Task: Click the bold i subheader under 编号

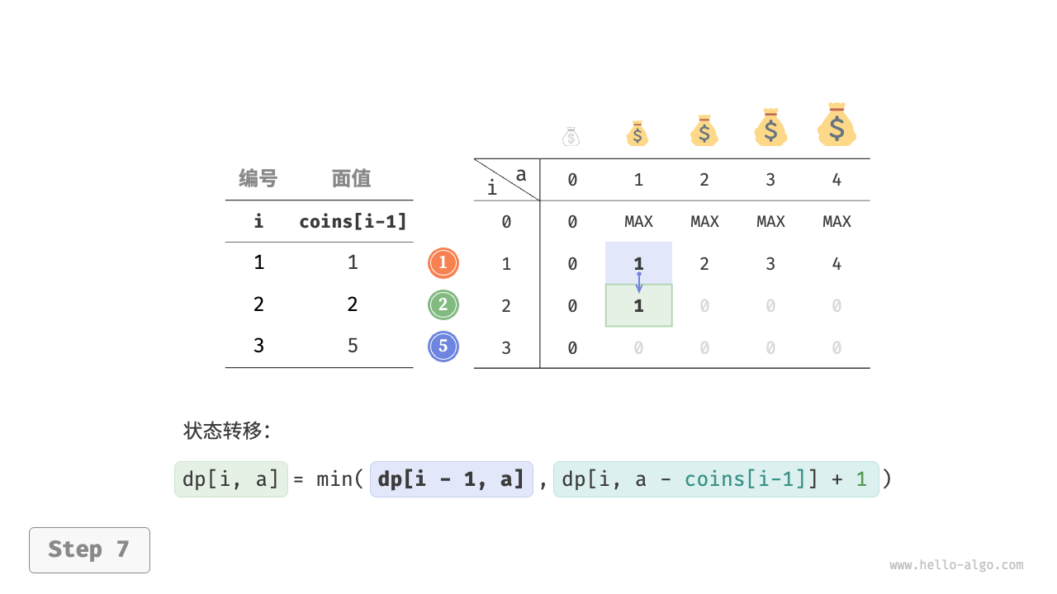Action: [x=258, y=221]
